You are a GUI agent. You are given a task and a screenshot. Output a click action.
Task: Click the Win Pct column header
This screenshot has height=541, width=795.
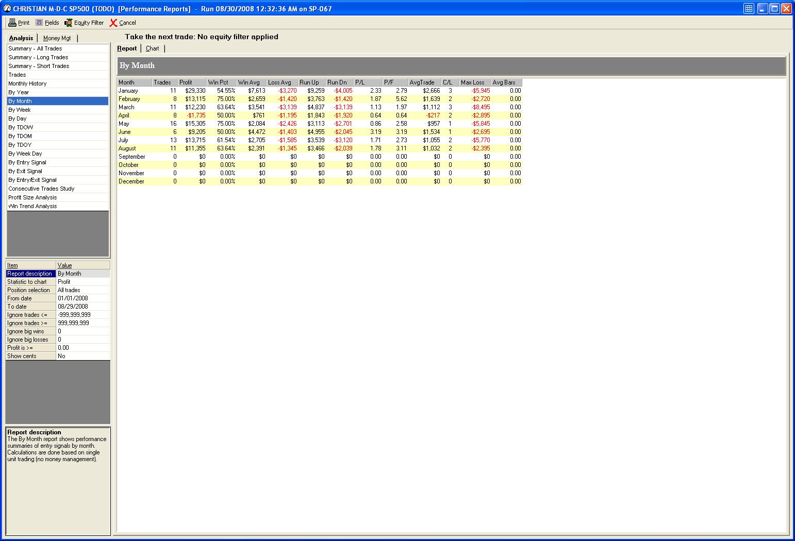[x=222, y=82]
